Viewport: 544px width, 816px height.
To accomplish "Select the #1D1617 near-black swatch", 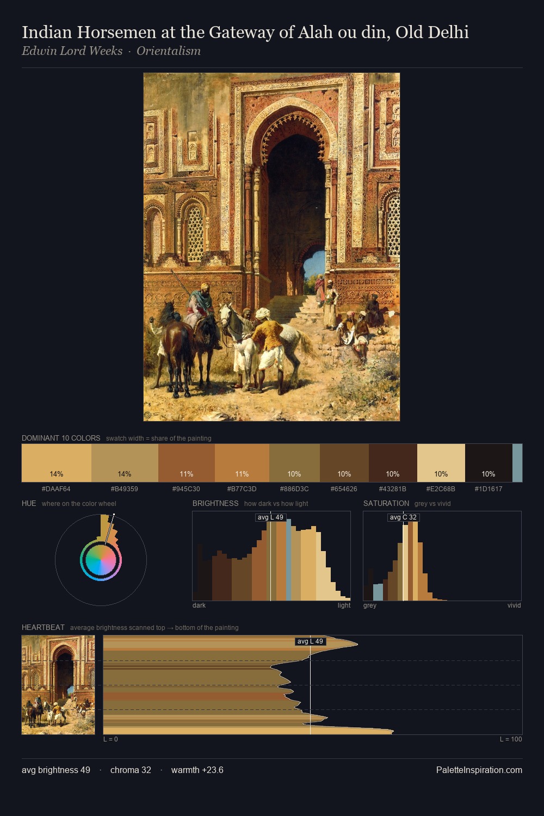I will [x=489, y=463].
